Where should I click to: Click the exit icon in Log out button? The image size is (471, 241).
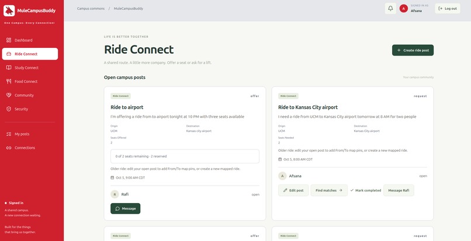[x=441, y=8]
